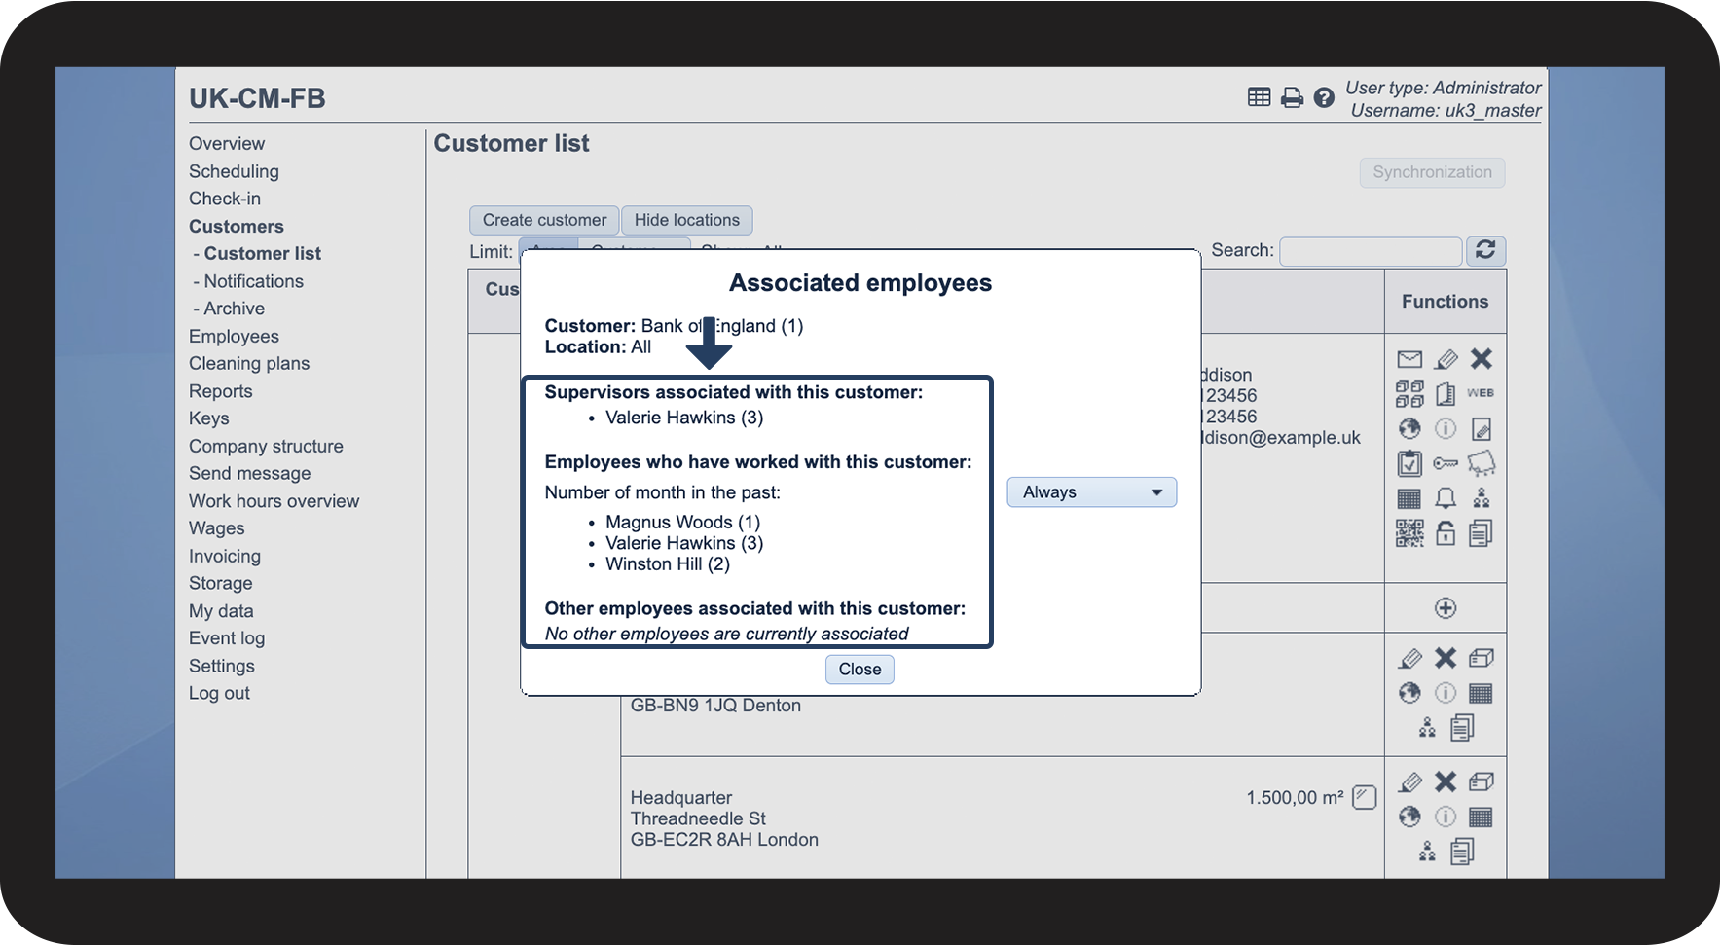Open help via question mark icon
The image size is (1720, 945).
[x=1324, y=97]
